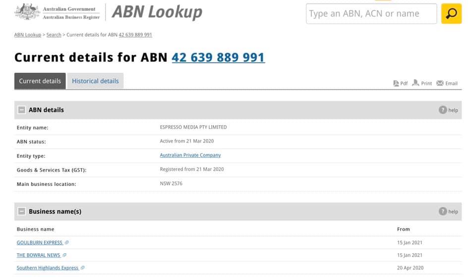Collapse the Business name(s) section

[21, 211]
